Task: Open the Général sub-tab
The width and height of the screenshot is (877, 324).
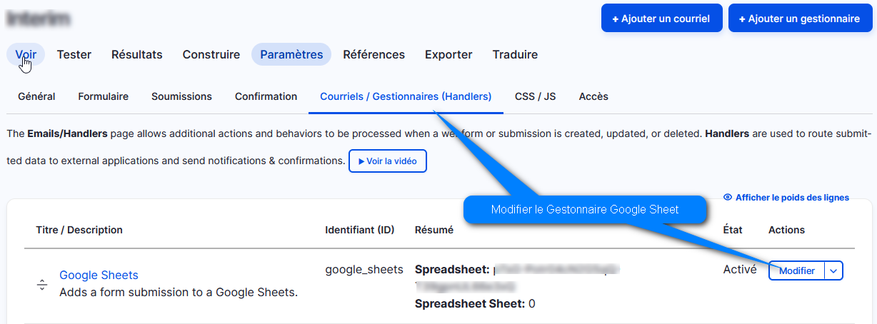Action: 36,96
